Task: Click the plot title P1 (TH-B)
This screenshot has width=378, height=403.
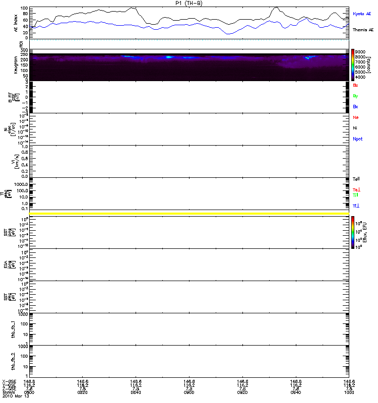Action: tap(188, 3)
